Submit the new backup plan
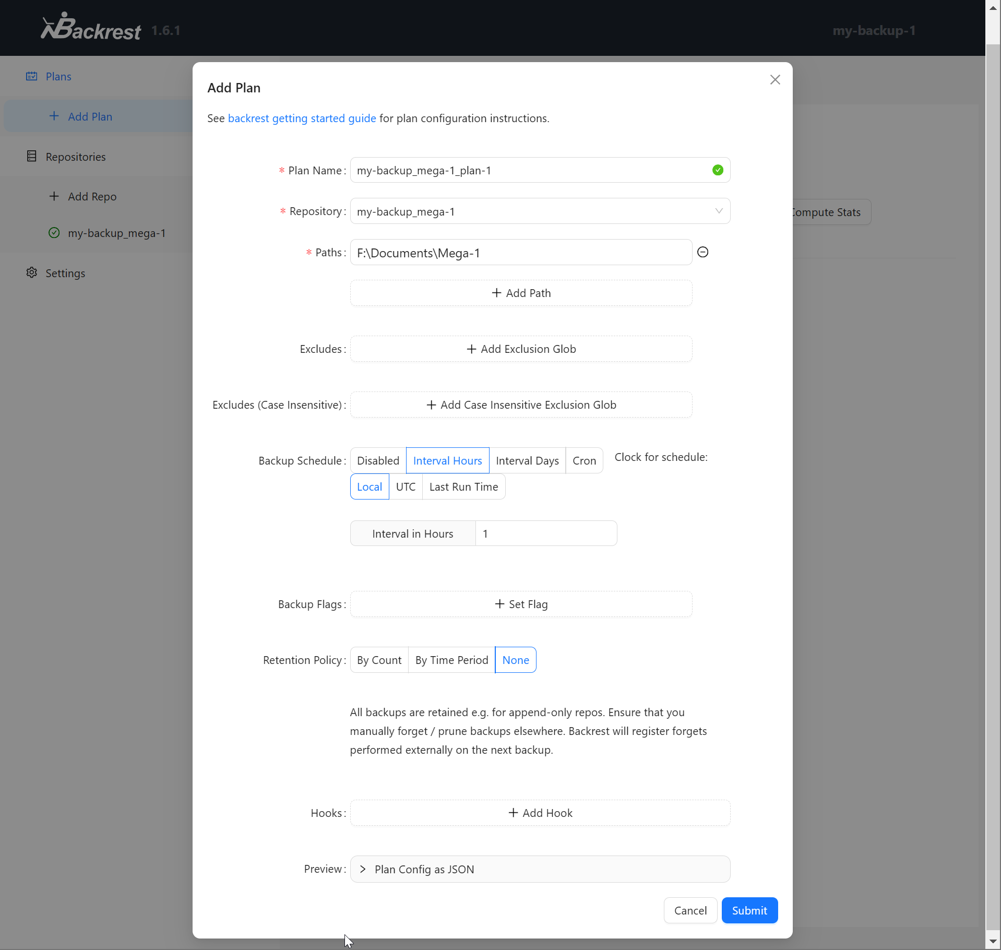This screenshot has width=1001, height=950. click(x=749, y=910)
